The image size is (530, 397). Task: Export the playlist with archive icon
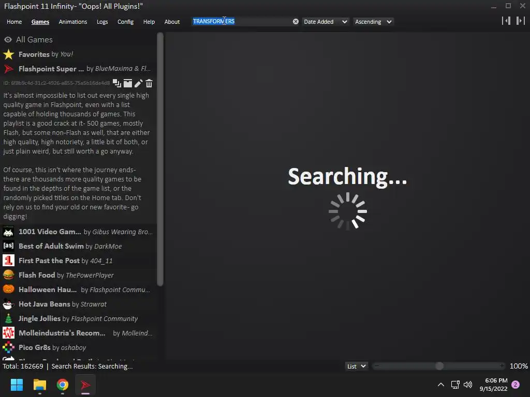(128, 83)
